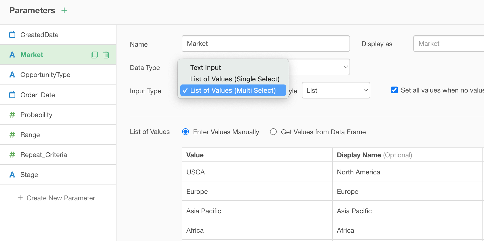
Task: Choose Text Input from the dropdown menu
Action: (x=205, y=68)
